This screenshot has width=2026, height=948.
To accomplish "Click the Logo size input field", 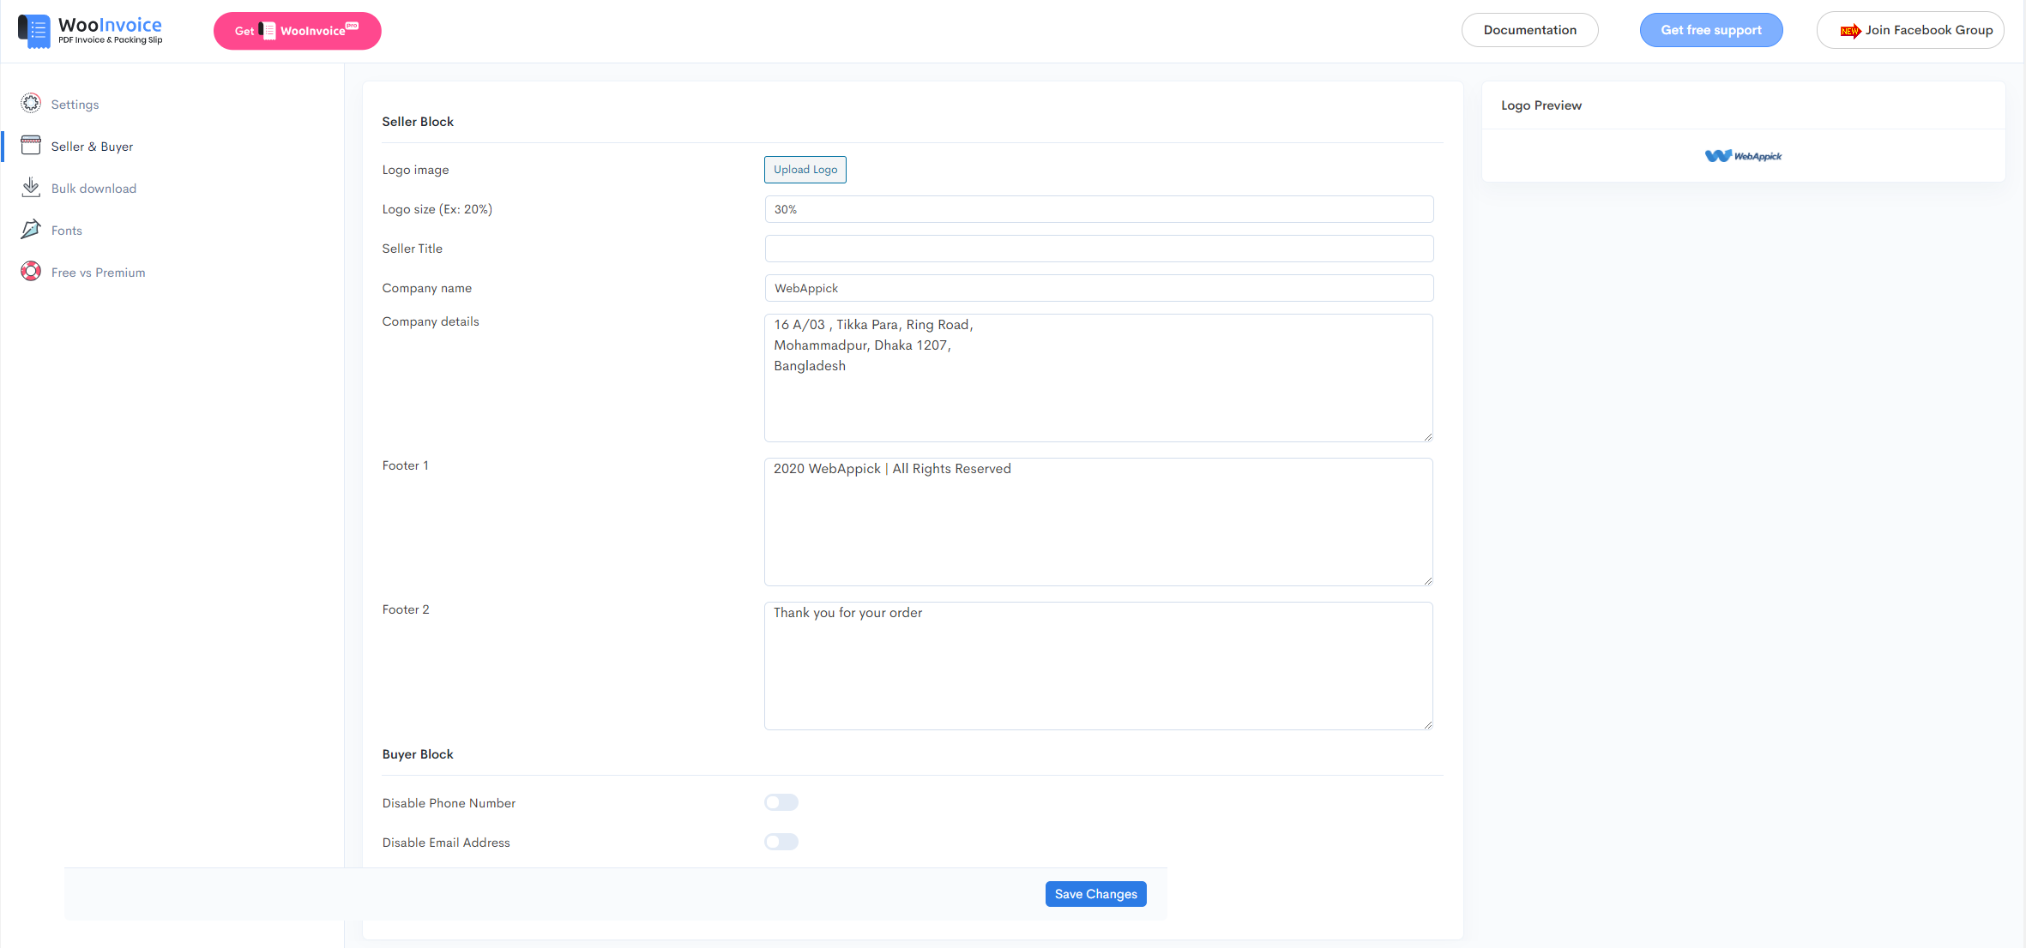I will [x=1098, y=208].
